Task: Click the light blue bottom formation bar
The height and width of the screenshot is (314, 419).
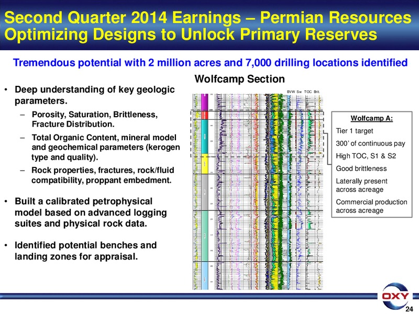Action: (204, 276)
